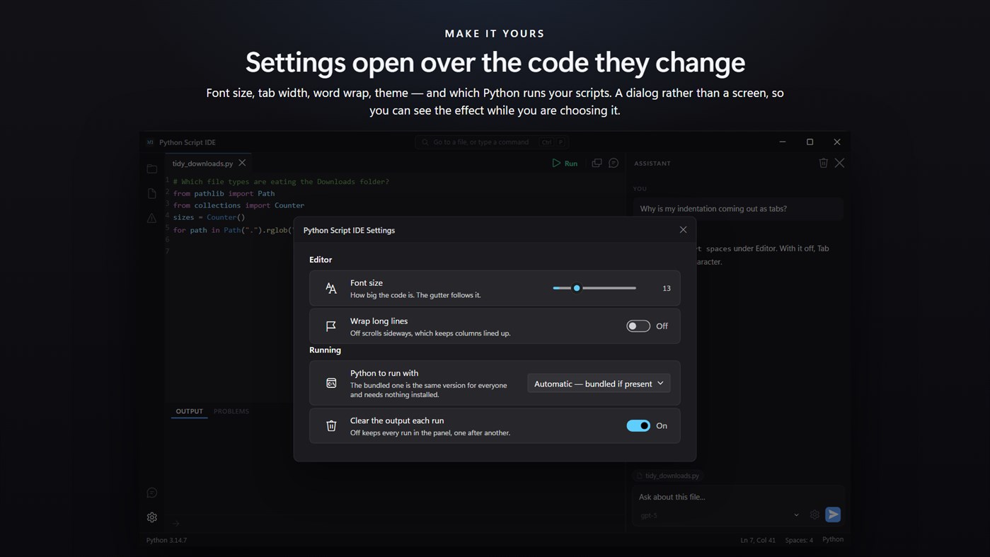Click the Editor section heading
The image size is (990, 557).
[321, 260]
